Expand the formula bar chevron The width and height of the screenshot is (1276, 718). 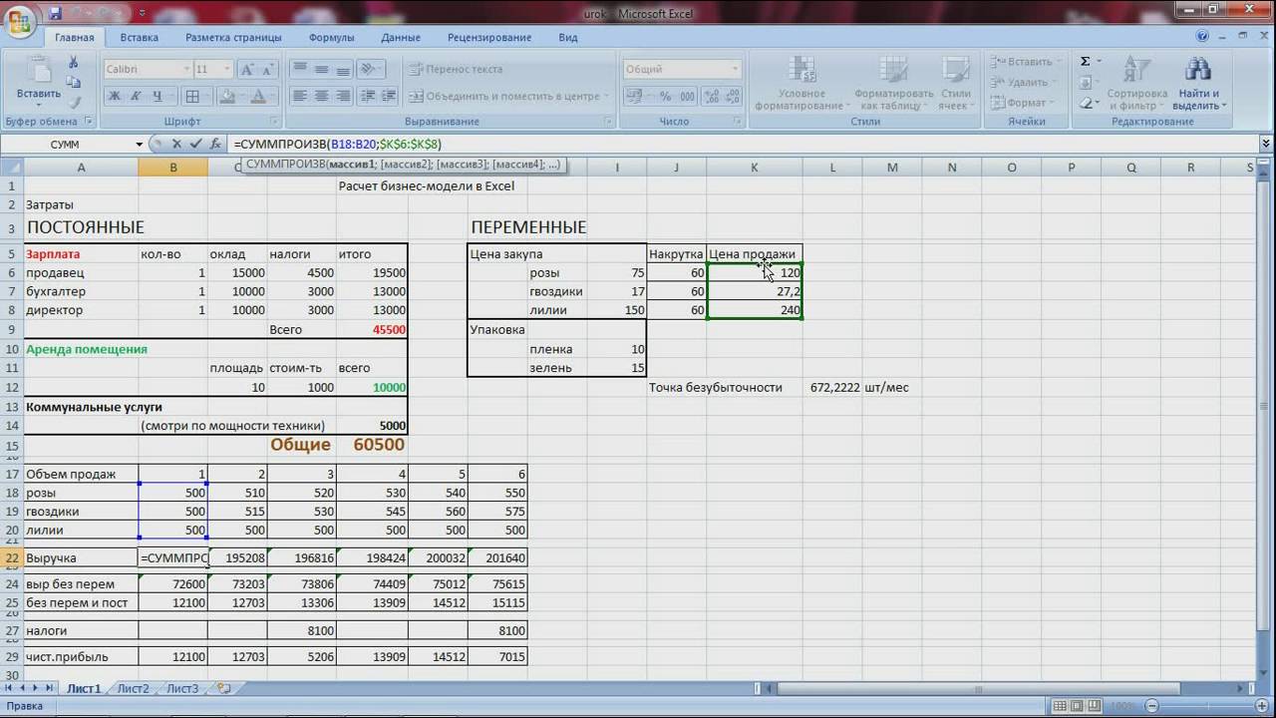pyautogui.click(x=1266, y=145)
